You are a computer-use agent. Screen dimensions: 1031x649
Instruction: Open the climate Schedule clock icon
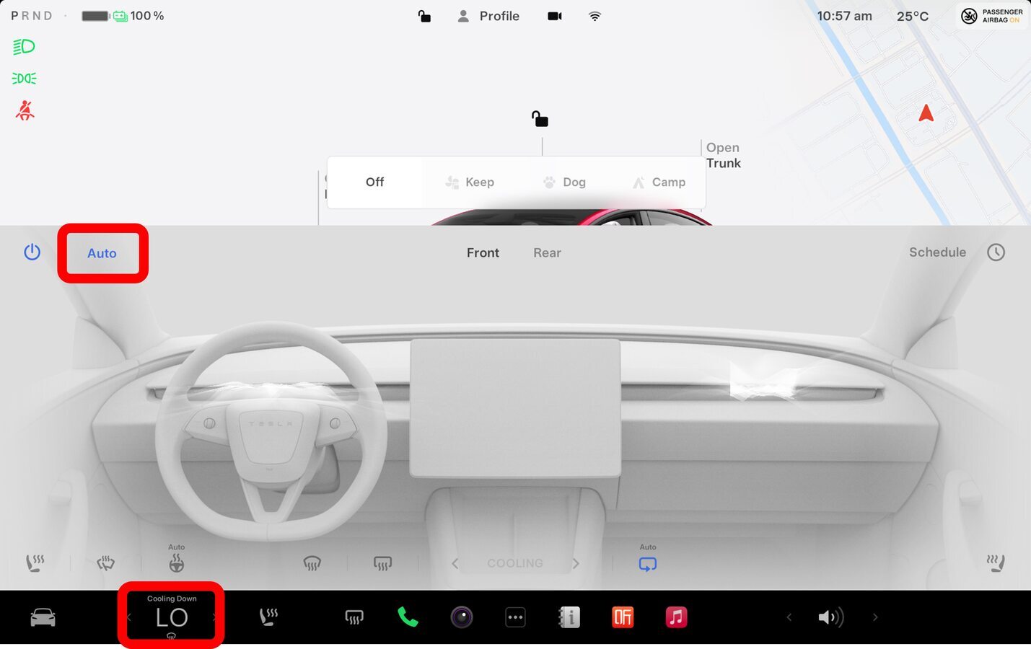coord(996,252)
